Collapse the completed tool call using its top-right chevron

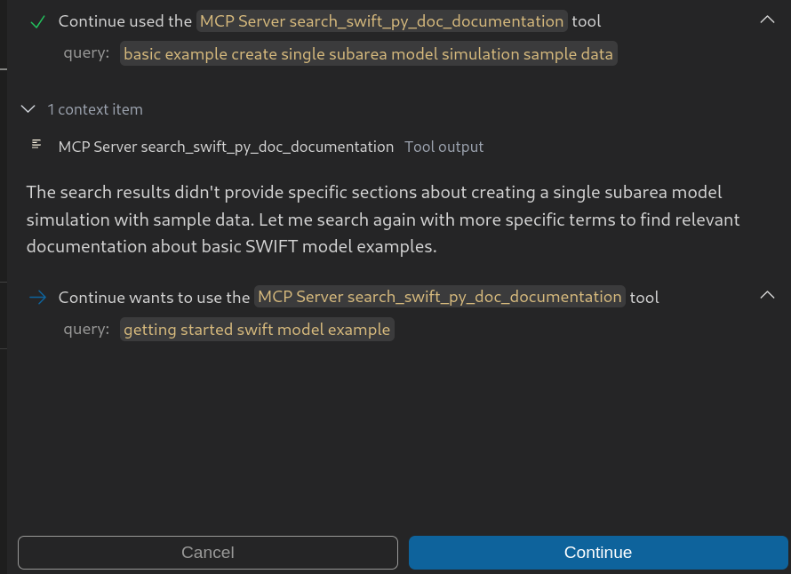click(766, 19)
